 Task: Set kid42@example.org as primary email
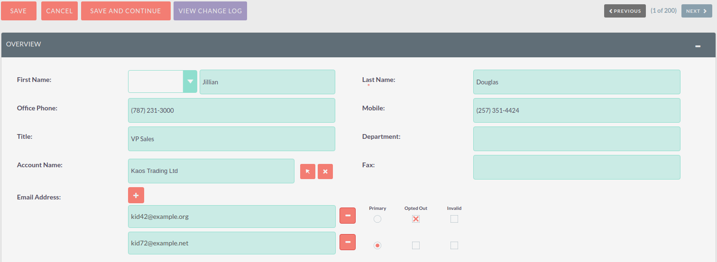point(377,219)
